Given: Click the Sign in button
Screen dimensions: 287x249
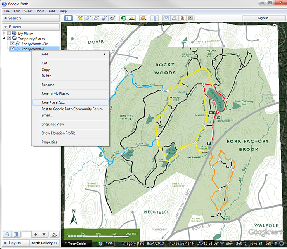Looking at the screenshot, I should coord(263,18).
